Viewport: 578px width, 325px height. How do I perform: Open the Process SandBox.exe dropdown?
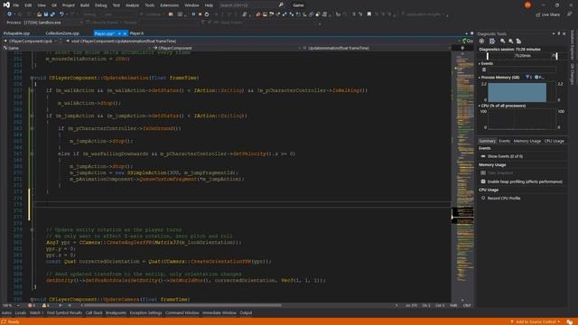coord(81,23)
